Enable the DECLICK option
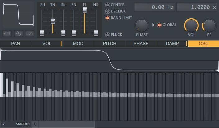Image resolution: width=219 pixels, height=128 pixels. tap(107, 11)
